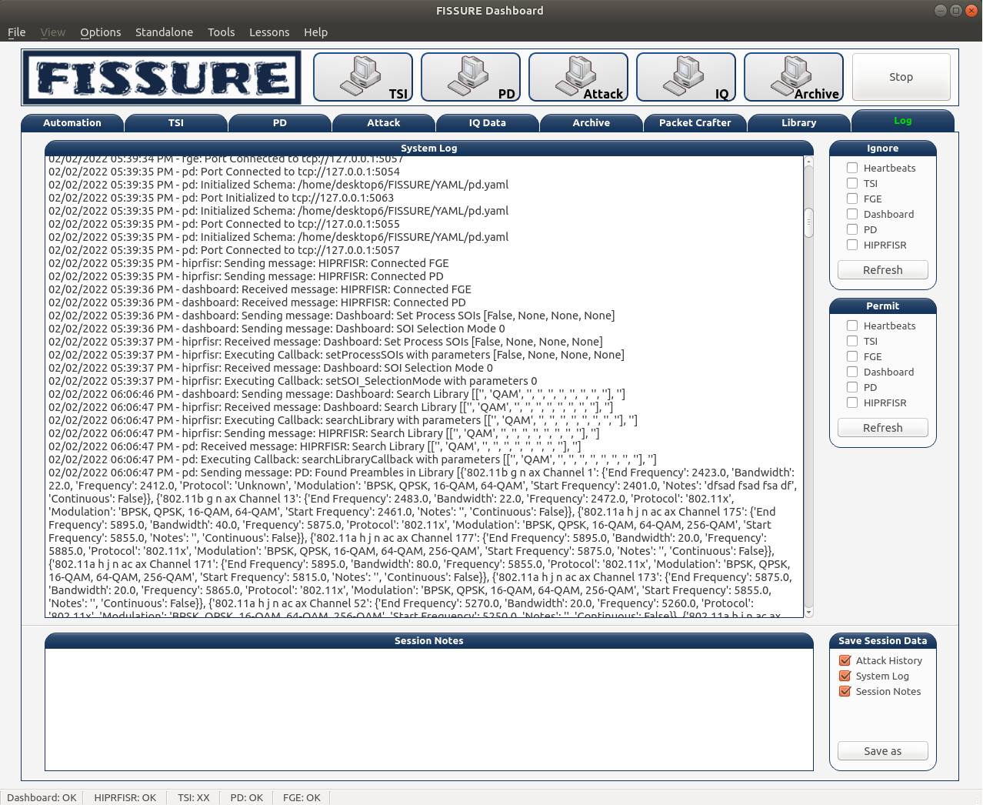Screen dimensions: 983x805
Task: Click the System Log header
Action: point(429,149)
